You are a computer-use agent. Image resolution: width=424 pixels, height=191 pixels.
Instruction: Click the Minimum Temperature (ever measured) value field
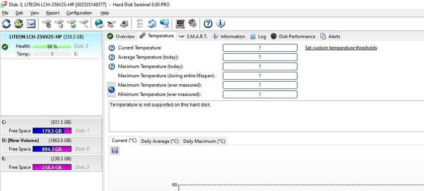tap(260, 94)
